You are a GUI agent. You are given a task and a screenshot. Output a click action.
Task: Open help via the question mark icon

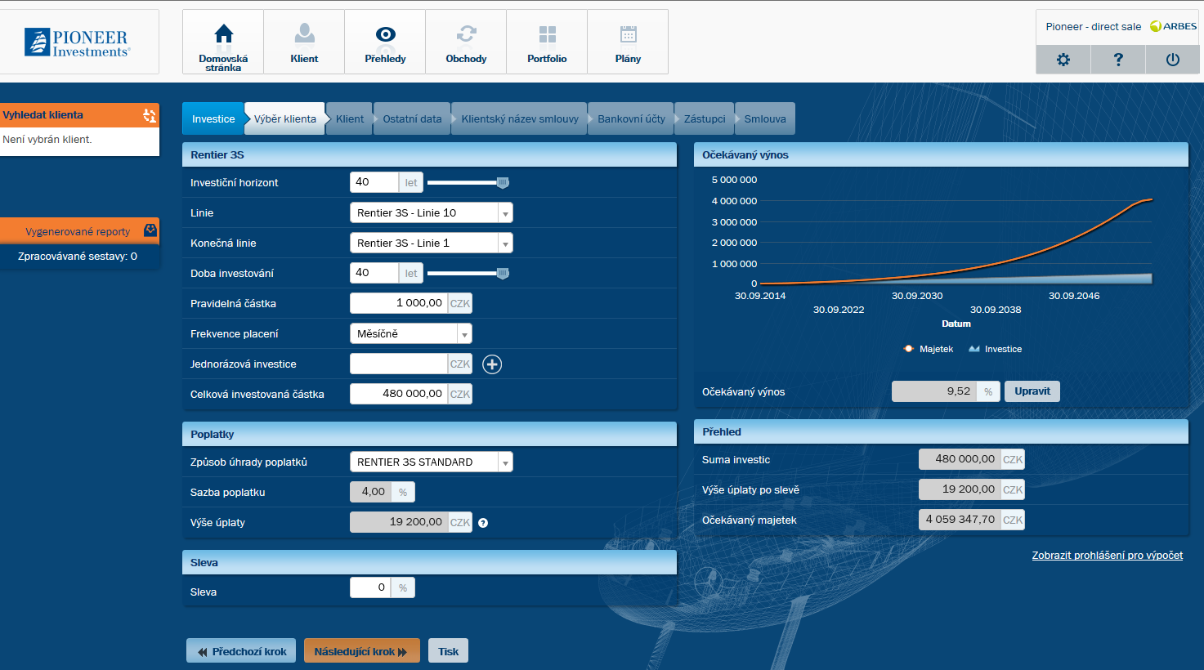pos(1117,60)
